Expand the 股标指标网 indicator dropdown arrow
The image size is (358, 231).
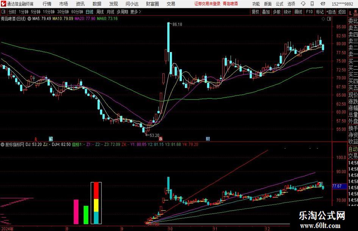(x=3, y=145)
